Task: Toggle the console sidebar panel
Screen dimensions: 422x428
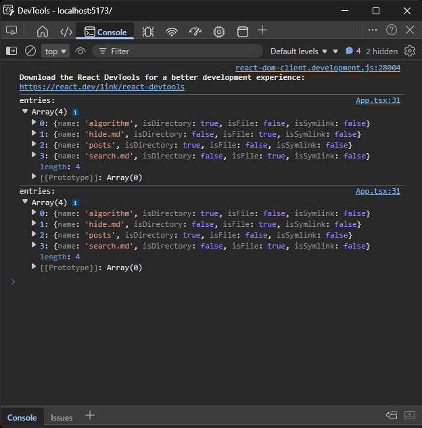Action: tap(11, 51)
